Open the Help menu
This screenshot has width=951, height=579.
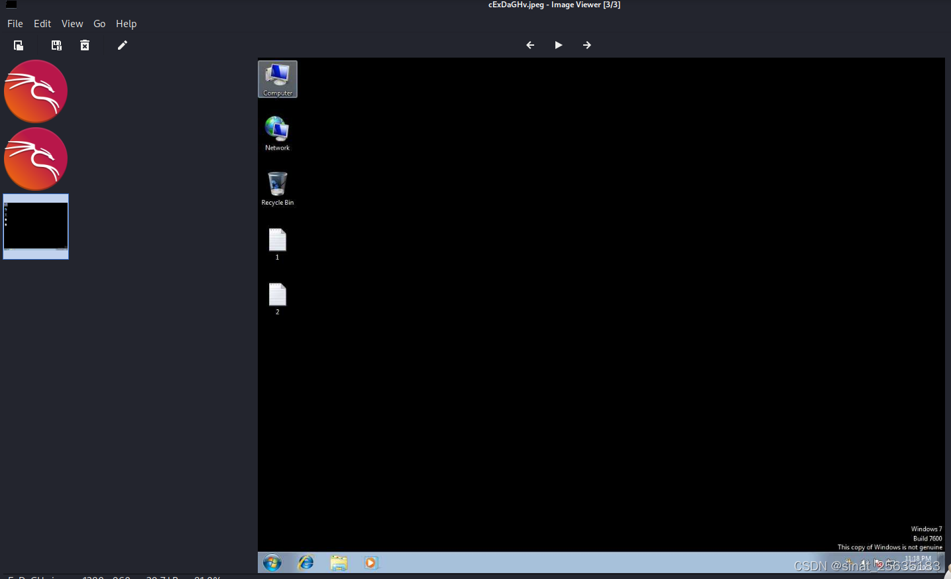coord(126,24)
